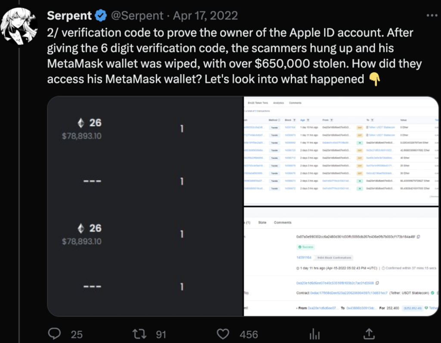Switch to the State tab
441x343 pixels.
coord(262,223)
